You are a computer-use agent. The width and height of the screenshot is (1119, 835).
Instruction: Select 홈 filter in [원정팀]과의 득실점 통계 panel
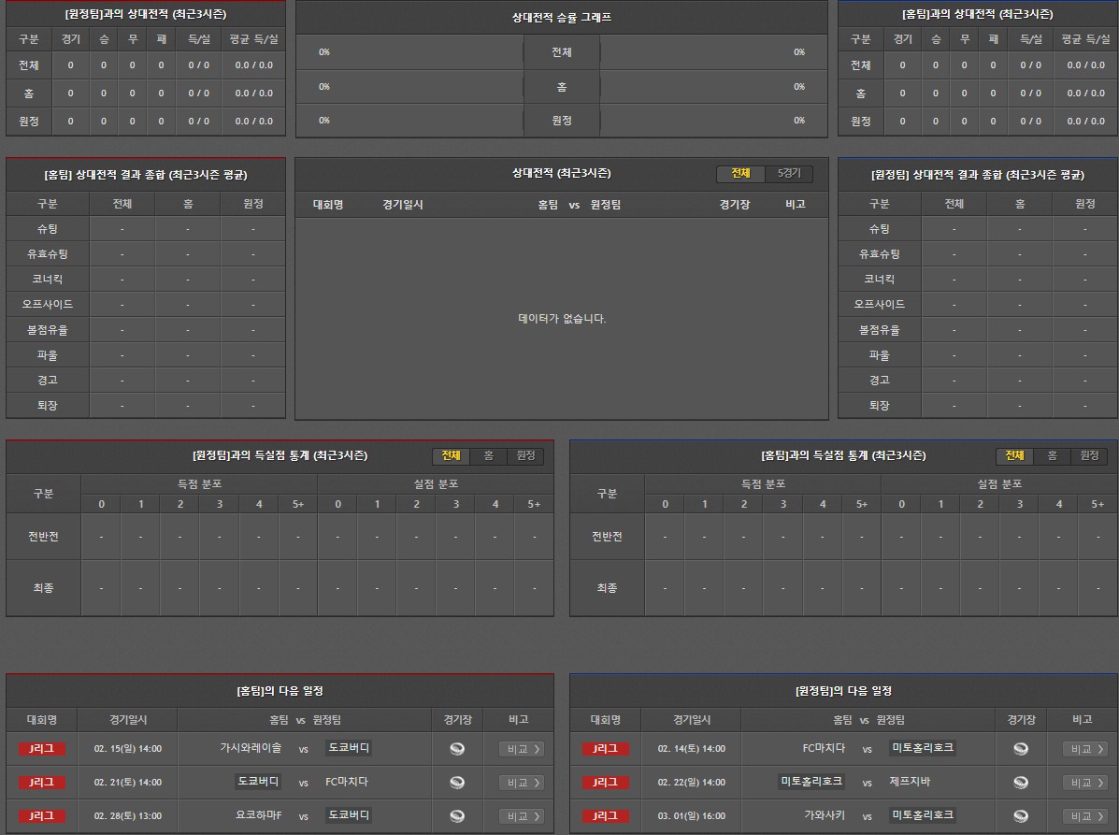[488, 455]
